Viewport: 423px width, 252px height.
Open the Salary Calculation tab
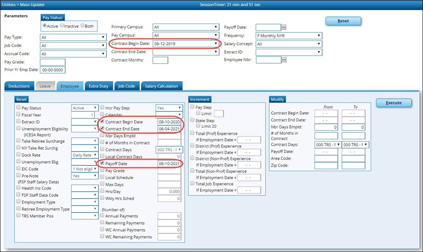162,86
